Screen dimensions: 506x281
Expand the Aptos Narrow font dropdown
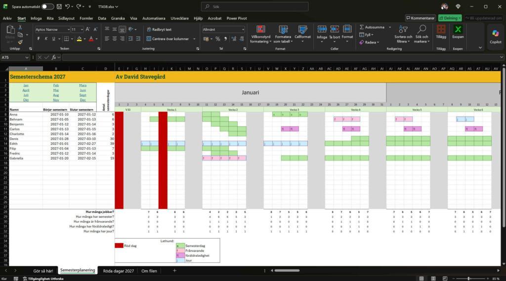(68, 29)
